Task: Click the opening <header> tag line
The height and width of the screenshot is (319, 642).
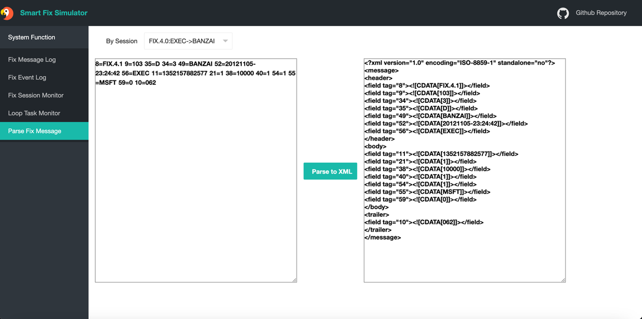Action: 379,78
